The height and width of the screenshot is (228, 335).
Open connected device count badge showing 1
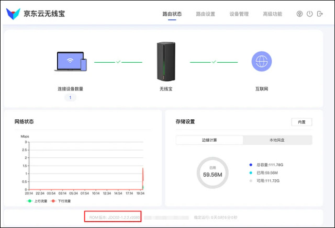point(70,98)
